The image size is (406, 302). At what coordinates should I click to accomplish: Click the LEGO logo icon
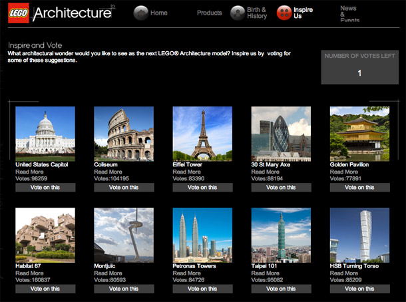[x=19, y=13]
